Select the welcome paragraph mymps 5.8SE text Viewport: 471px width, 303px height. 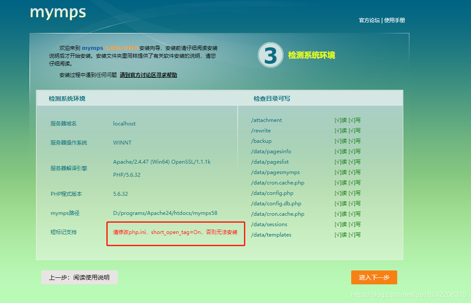(x=110, y=48)
